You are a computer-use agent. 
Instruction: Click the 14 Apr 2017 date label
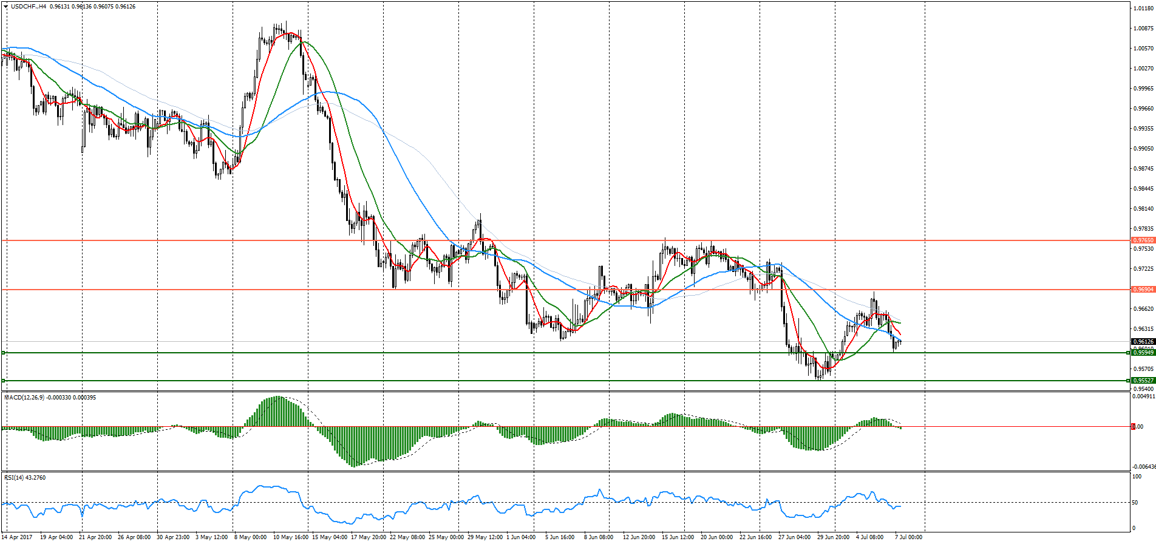(18, 537)
